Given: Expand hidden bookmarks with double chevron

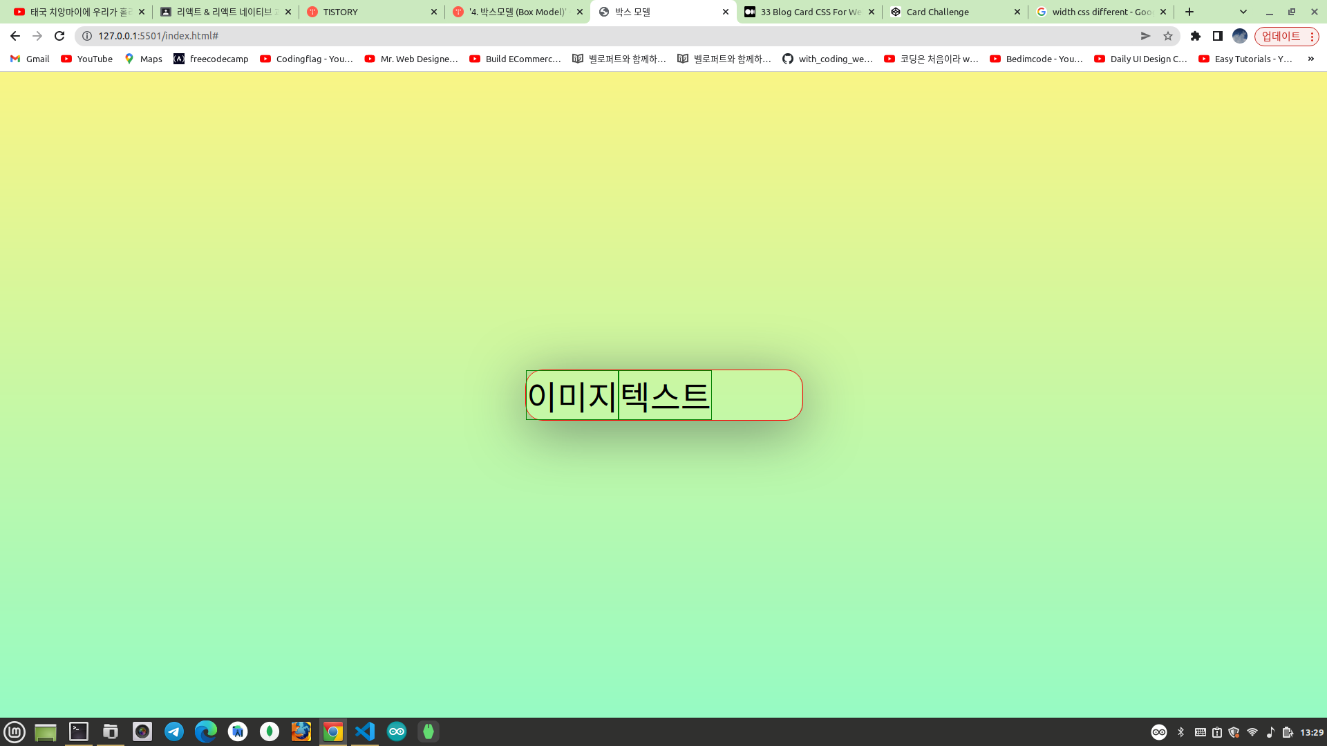Looking at the screenshot, I should pyautogui.click(x=1310, y=59).
